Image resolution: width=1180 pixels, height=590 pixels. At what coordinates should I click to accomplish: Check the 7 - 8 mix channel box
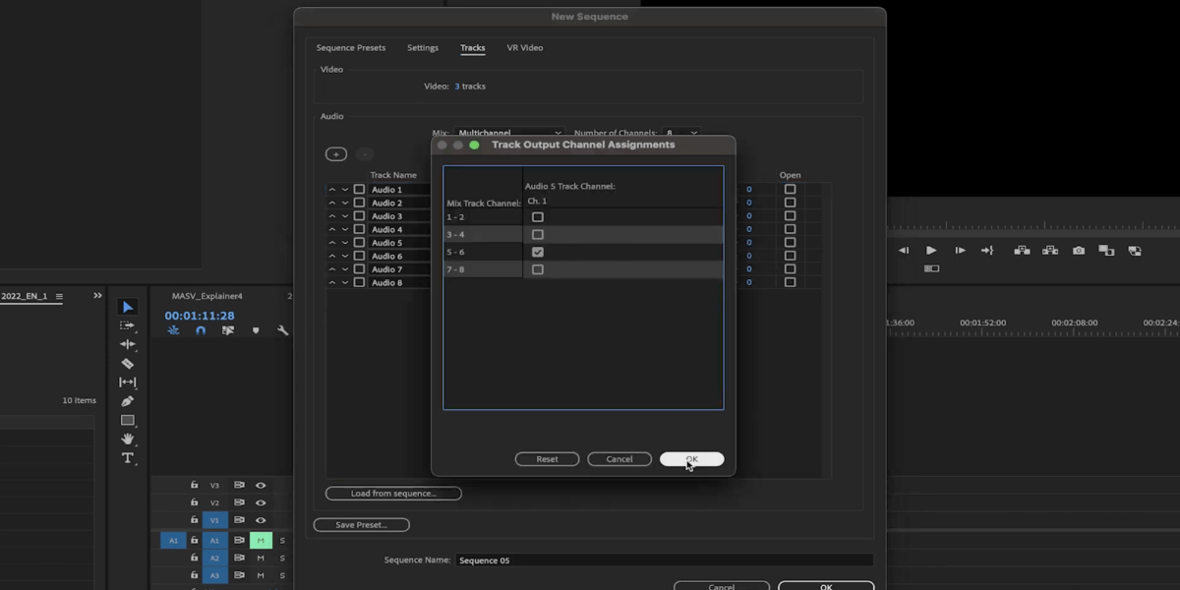click(x=538, y=269)
